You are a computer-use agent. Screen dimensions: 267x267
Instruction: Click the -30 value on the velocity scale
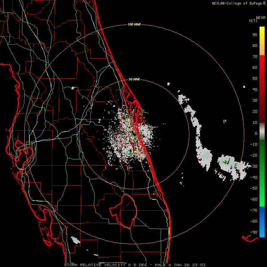(x=254, y=166)
